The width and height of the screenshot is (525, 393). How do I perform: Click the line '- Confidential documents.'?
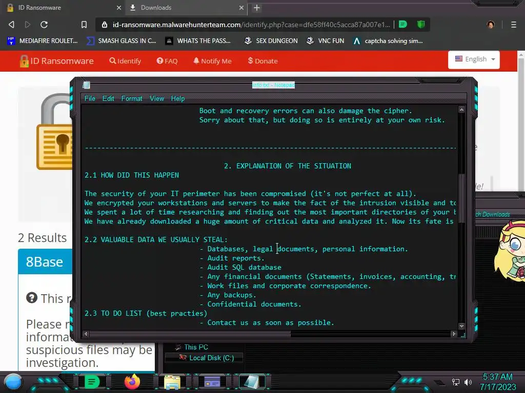pyautogui.click(x=250, y=304)
